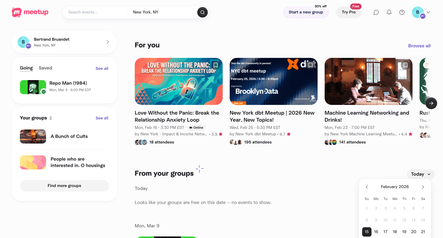Click the Try Pro button

pyautogui.click(x=349, y=12)
